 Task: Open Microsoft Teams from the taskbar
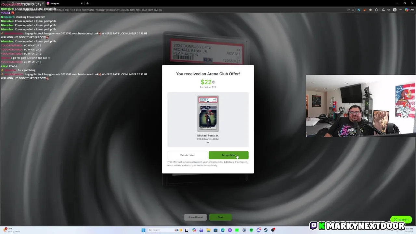tap(201, 230)
